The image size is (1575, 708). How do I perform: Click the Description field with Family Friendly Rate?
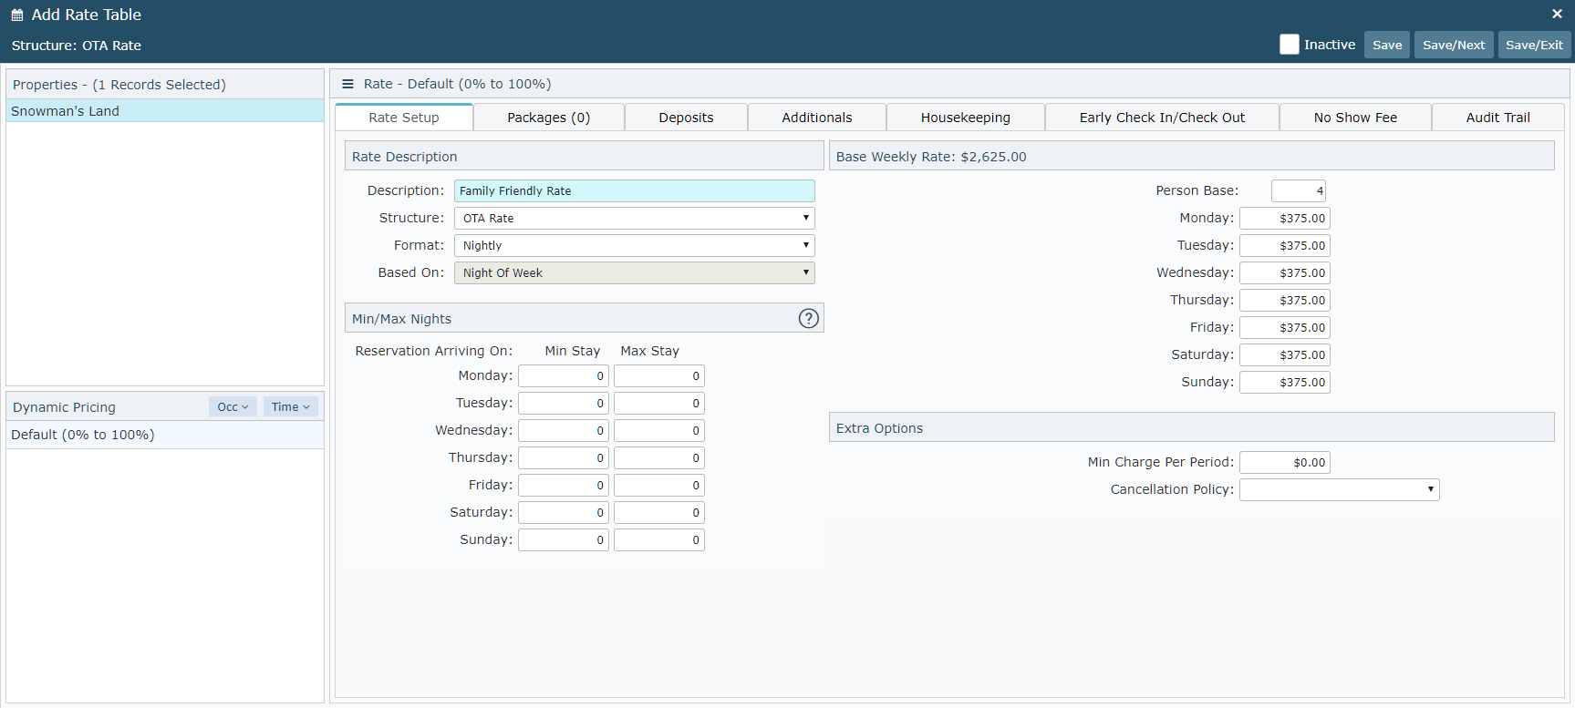click(634, 190)
